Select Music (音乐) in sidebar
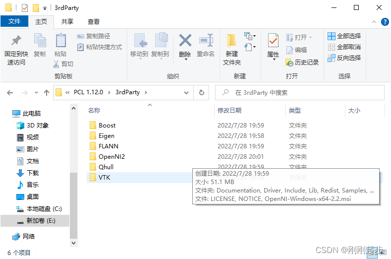This screenshot has height=259, width=391. coord(28,185)
